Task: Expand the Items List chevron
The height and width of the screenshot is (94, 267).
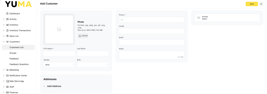Action: pyautogui.click(x=4, y=36)
